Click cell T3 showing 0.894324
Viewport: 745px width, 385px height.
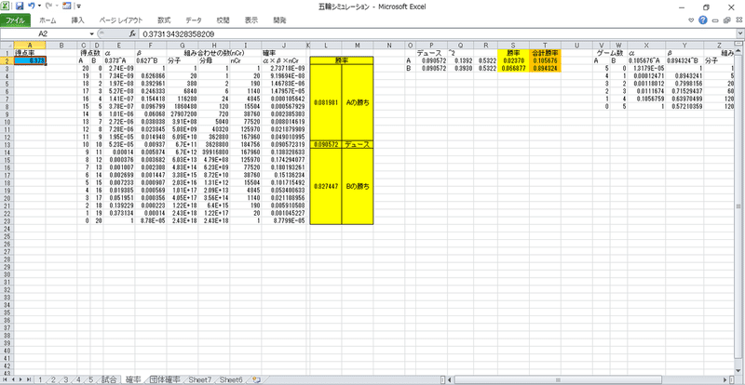point(545,69)
